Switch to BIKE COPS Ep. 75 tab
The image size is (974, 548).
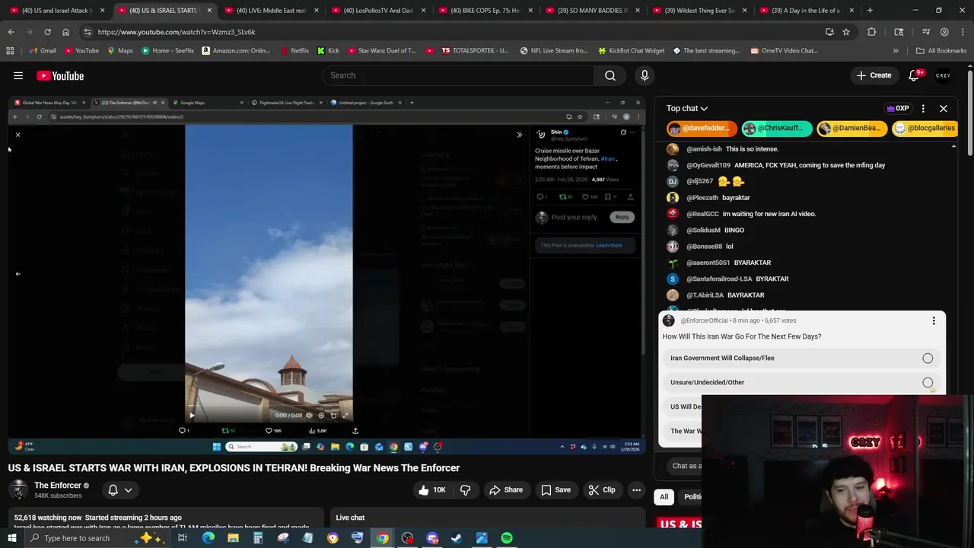click(x=485, y=11)
